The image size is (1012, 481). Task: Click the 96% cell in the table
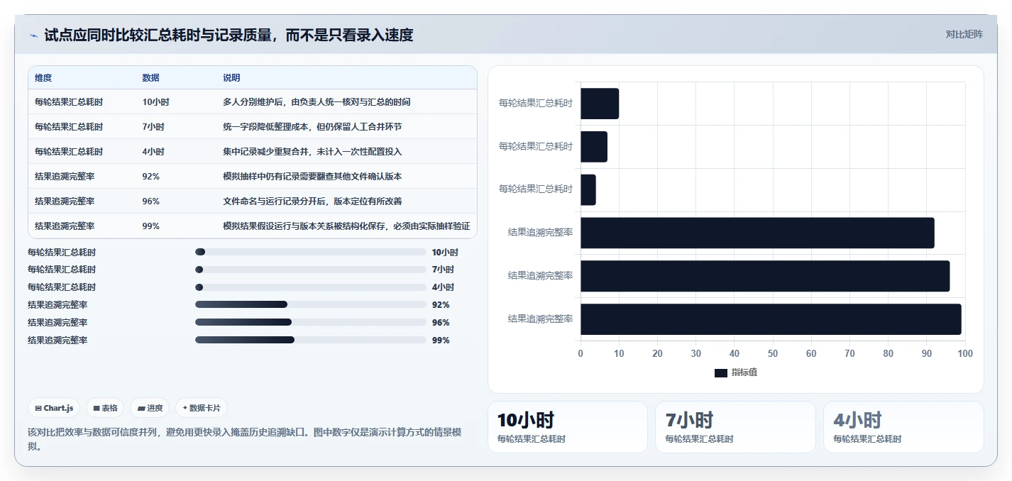coord(150,201)
